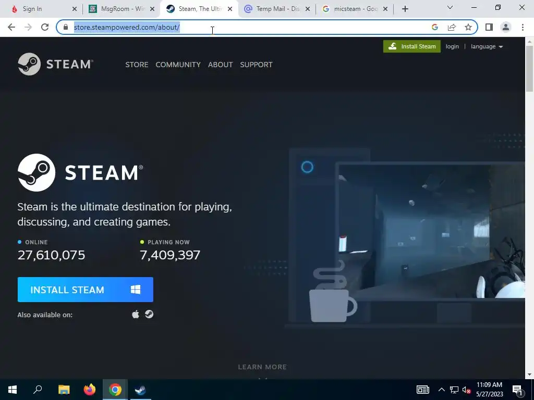Open the language dropdown

click(x=487, y=46)
